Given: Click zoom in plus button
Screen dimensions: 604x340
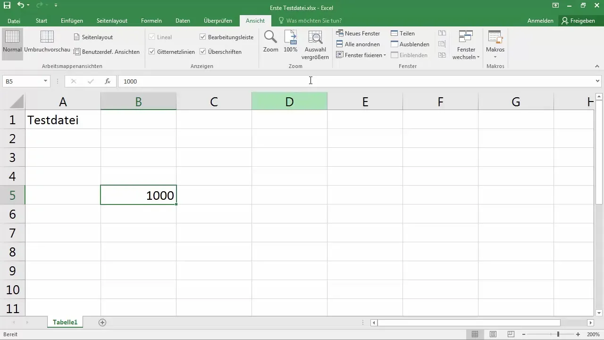Looking at the screenshot, I should coord(578,334).
